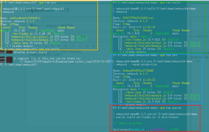Click '[0] ./src/index.js 10.9 KiB' row

(x=148, y=39)
